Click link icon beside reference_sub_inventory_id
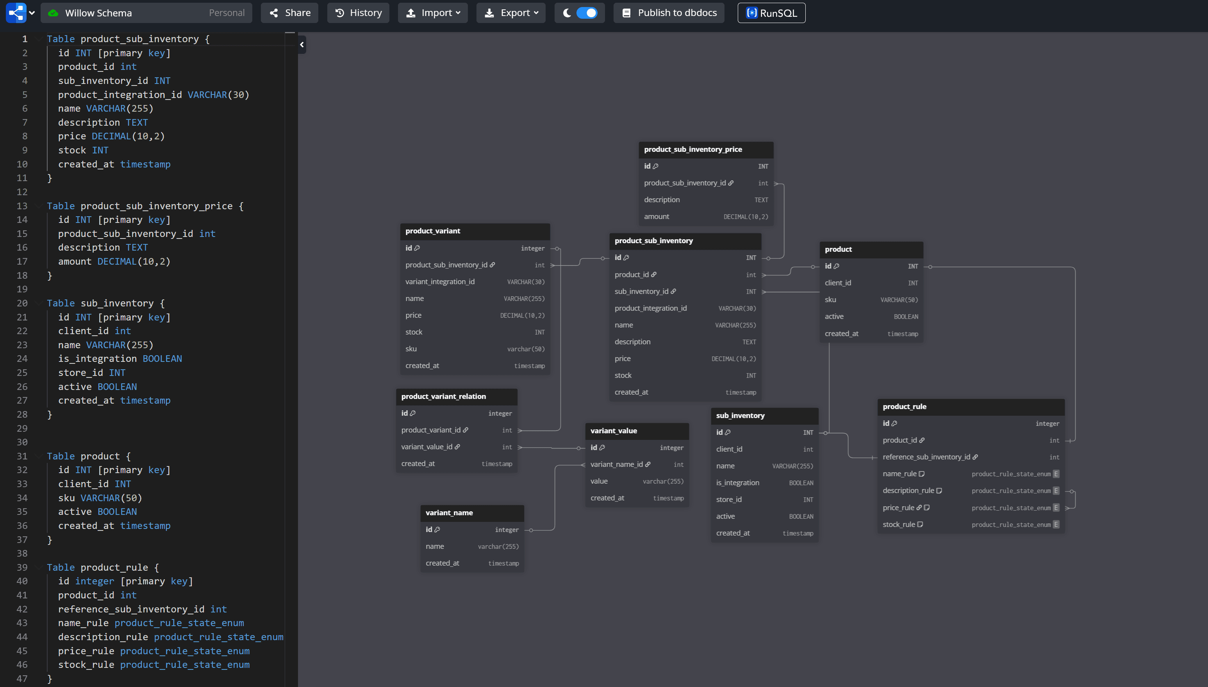The width and height of the screenshot is (1208, 687). [x=975, y=457]
